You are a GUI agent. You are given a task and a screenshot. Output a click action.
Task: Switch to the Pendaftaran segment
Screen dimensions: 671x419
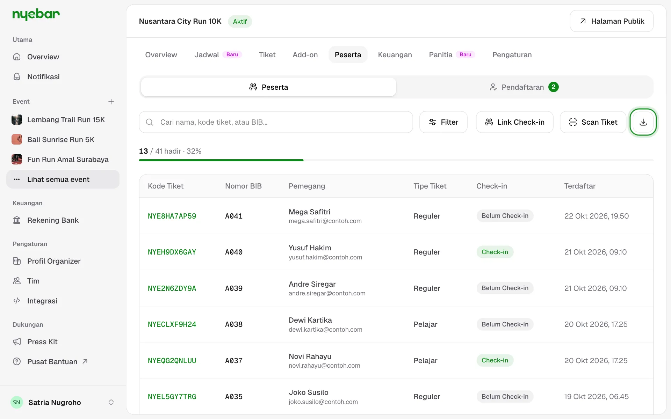pos(524,87)
